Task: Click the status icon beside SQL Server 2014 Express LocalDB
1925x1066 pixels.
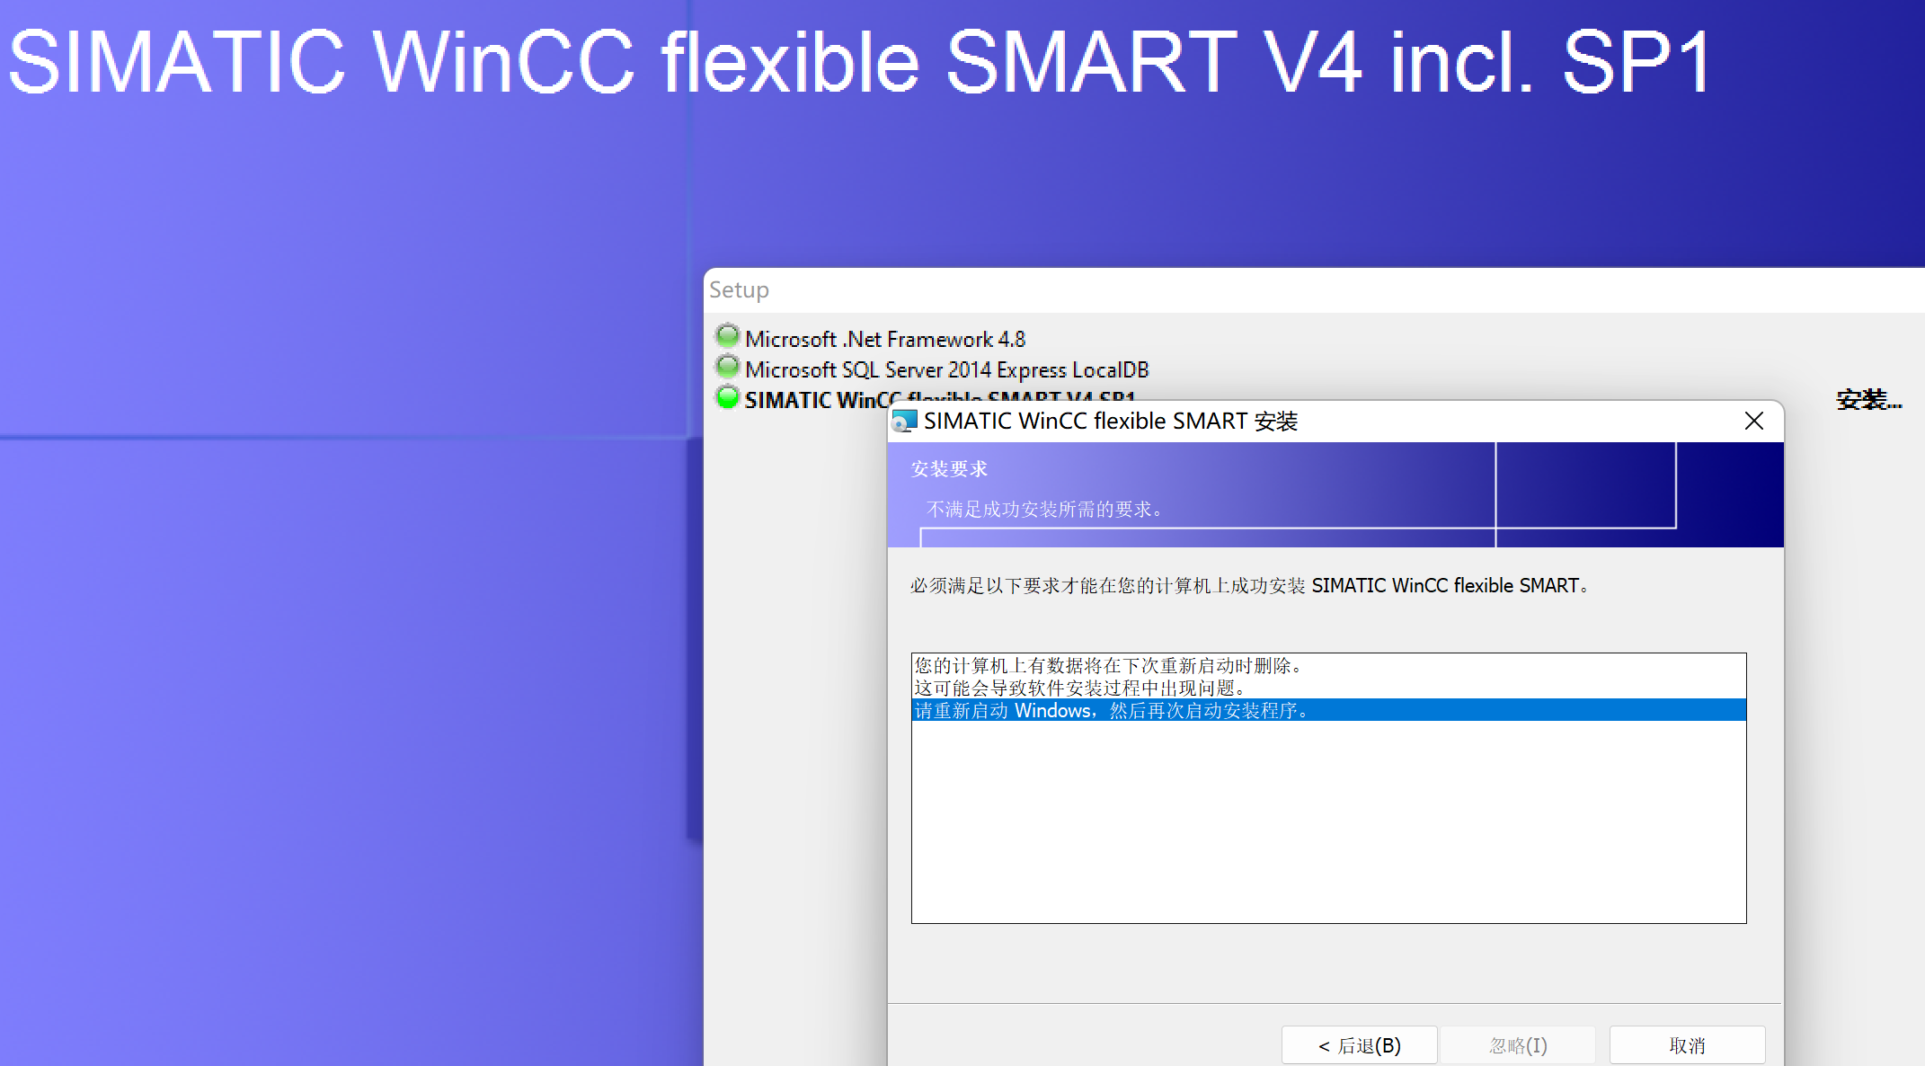Action: pyautogui.click(x=727, y=367)
